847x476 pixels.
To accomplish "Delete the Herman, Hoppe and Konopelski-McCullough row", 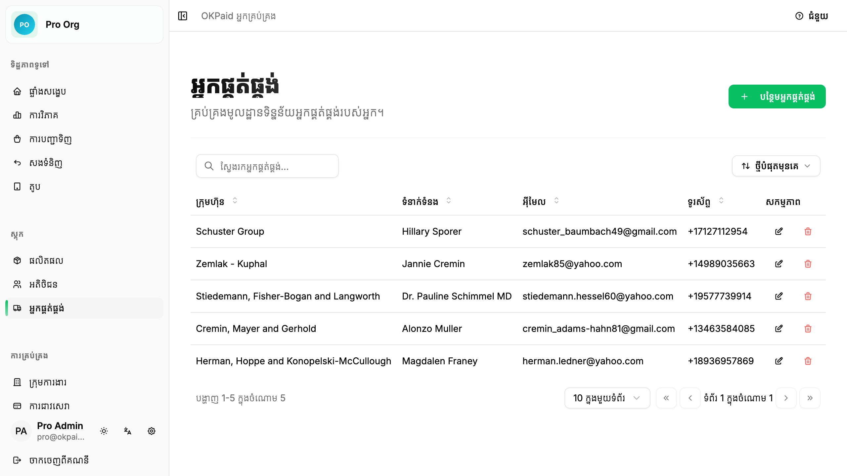I will click(808, 361).
